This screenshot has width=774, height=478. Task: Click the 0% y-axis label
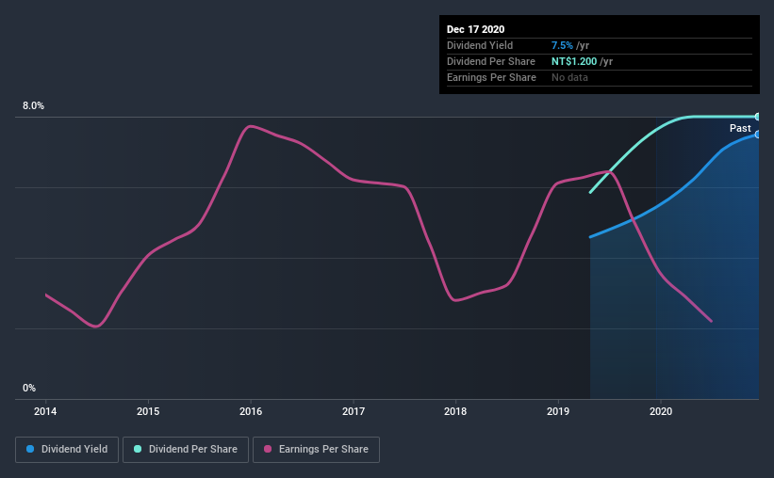pos(29,389)
